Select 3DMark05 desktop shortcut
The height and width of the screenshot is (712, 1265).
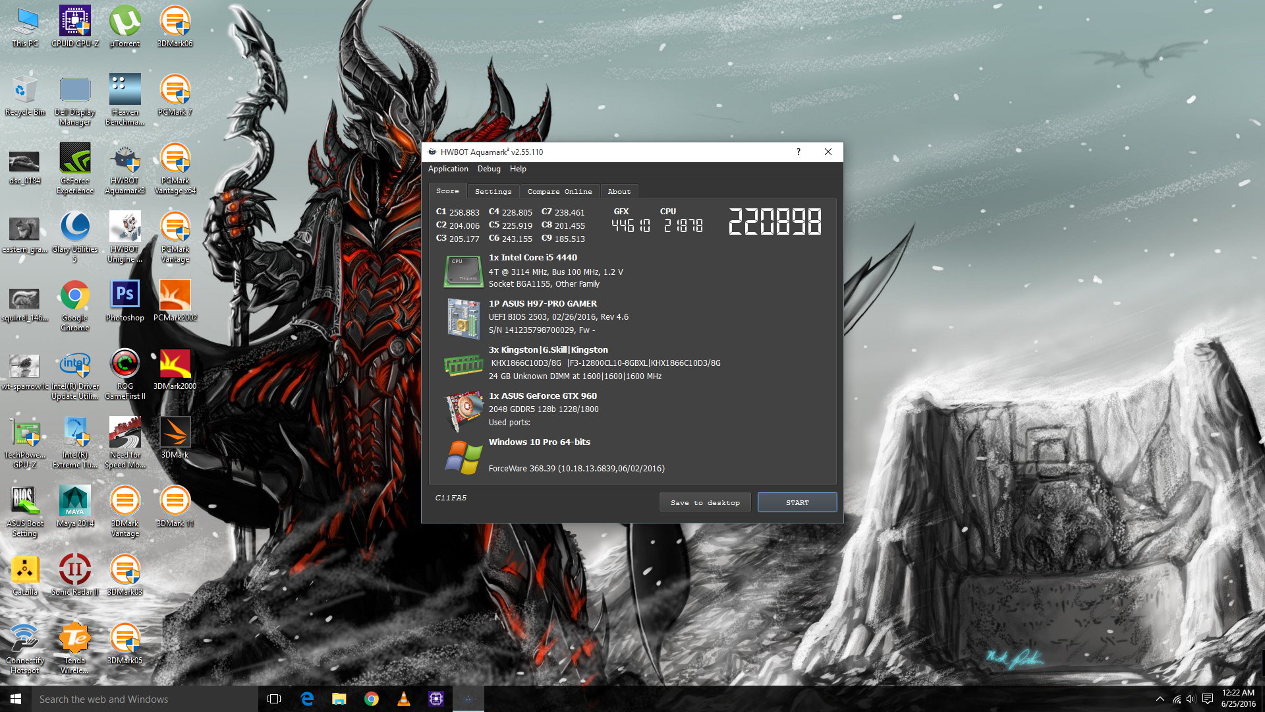click(125, 644)
